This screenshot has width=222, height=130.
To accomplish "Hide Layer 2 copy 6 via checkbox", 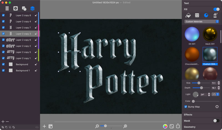I will pos(3,40).
